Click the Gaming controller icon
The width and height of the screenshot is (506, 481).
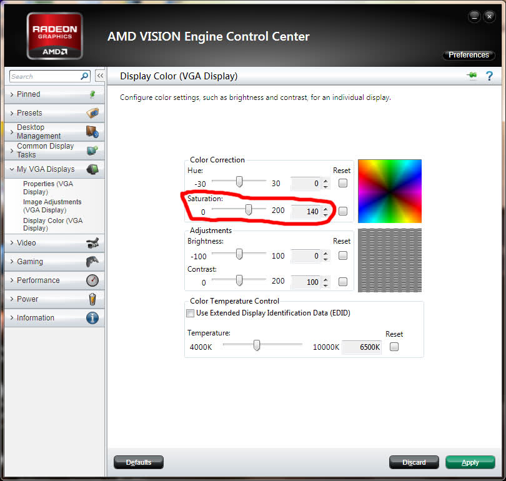pos(92,261)
